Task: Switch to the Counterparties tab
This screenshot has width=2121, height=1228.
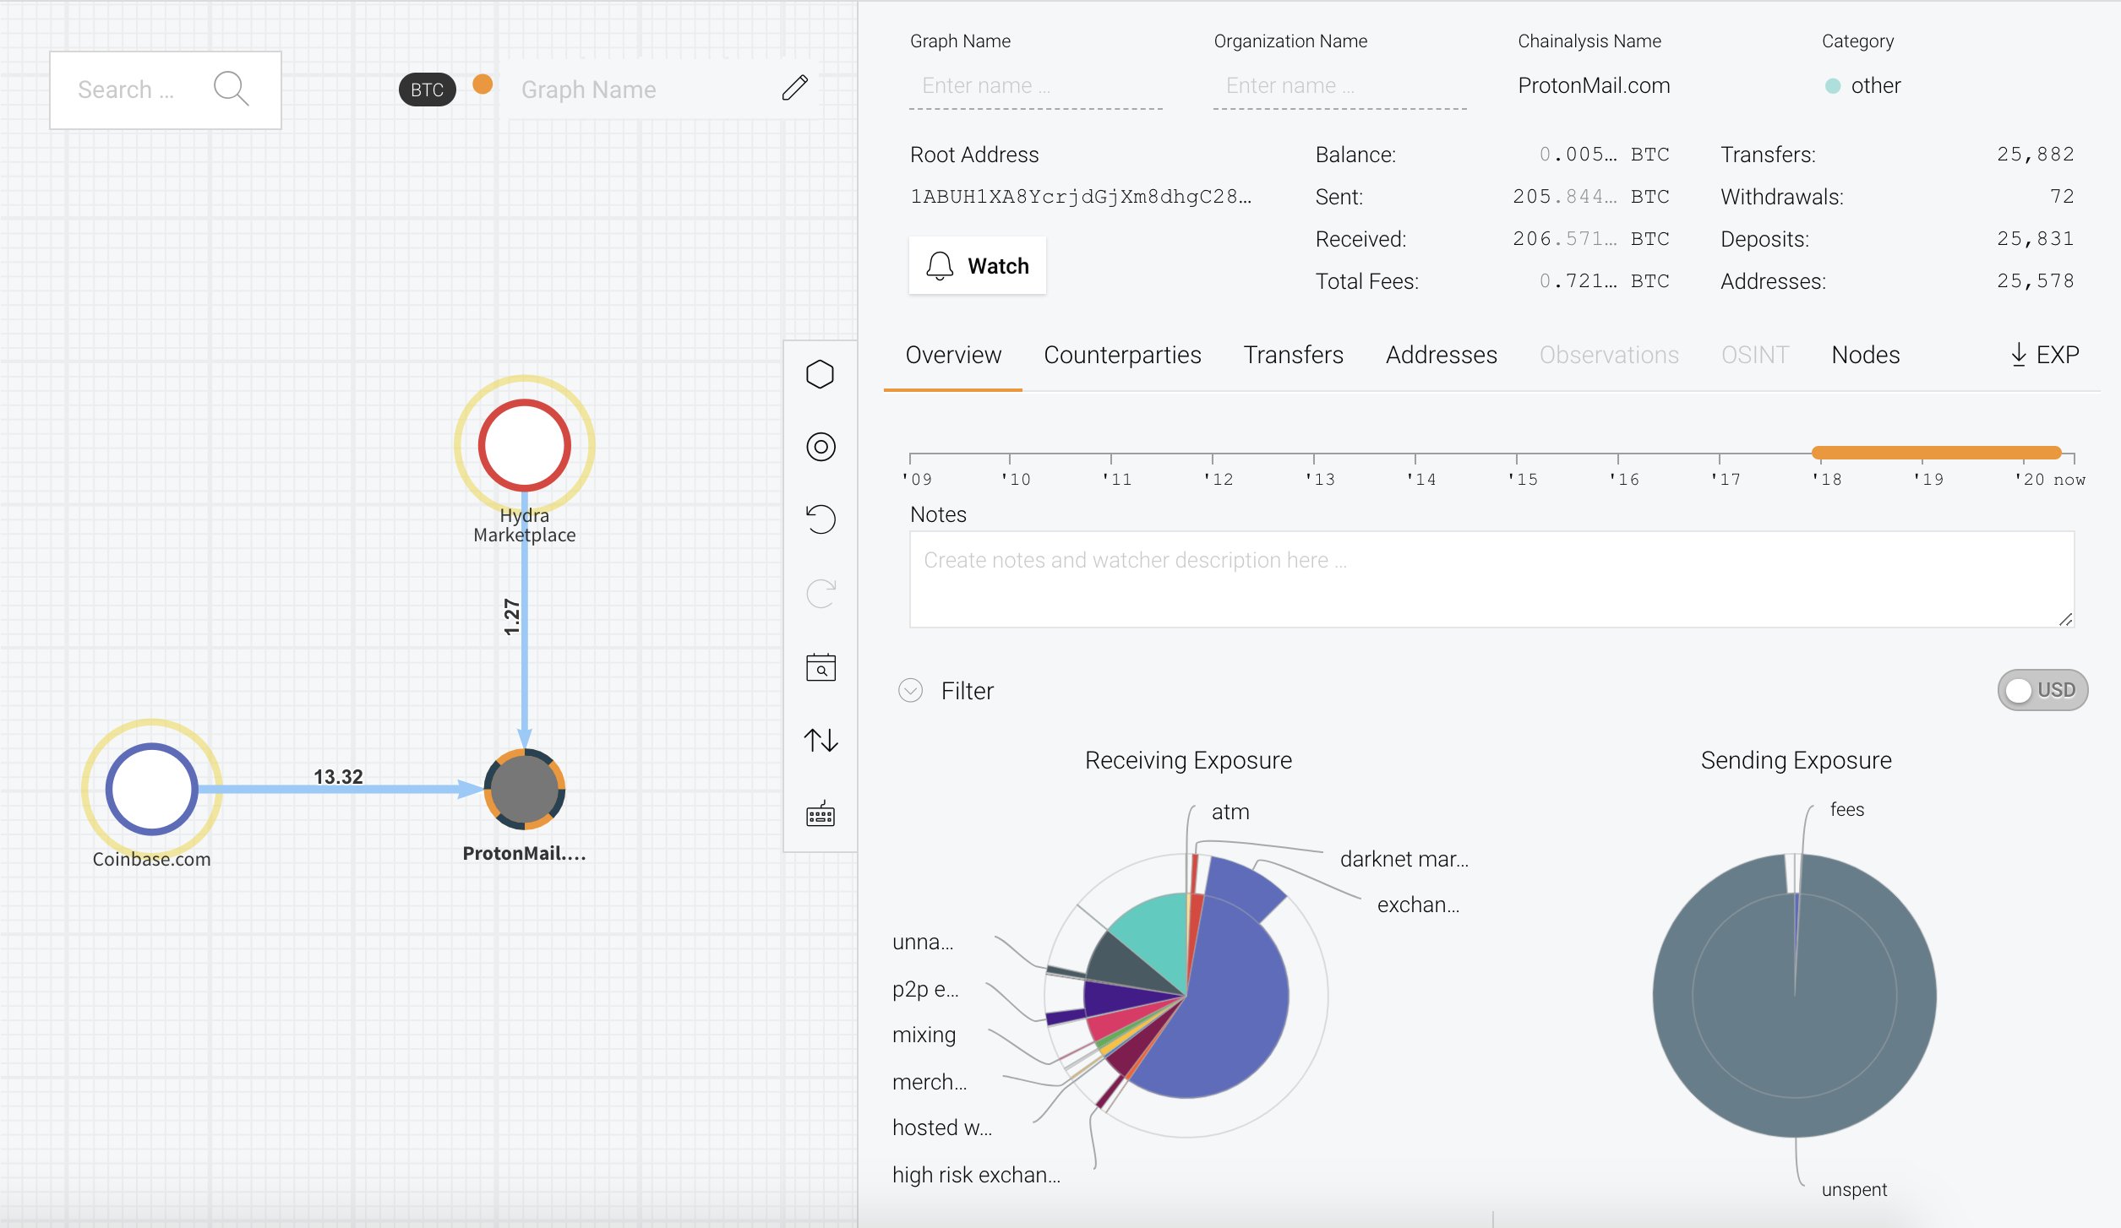Action: pyautogui.click(x=1122, y=355)
